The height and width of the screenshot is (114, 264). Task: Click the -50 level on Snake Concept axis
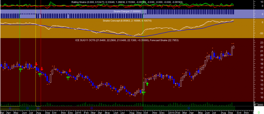pyautogui.click(x=261, y=33)
